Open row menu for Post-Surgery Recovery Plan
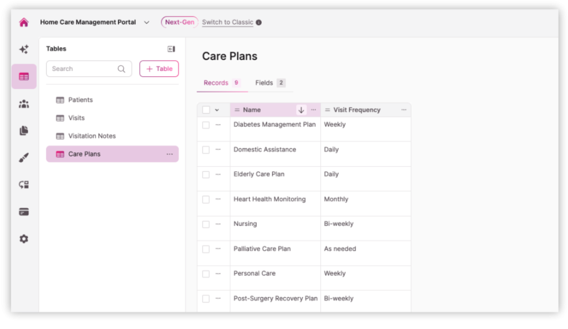This screenshot has width=568, height=329. click(x=218, y=299)
